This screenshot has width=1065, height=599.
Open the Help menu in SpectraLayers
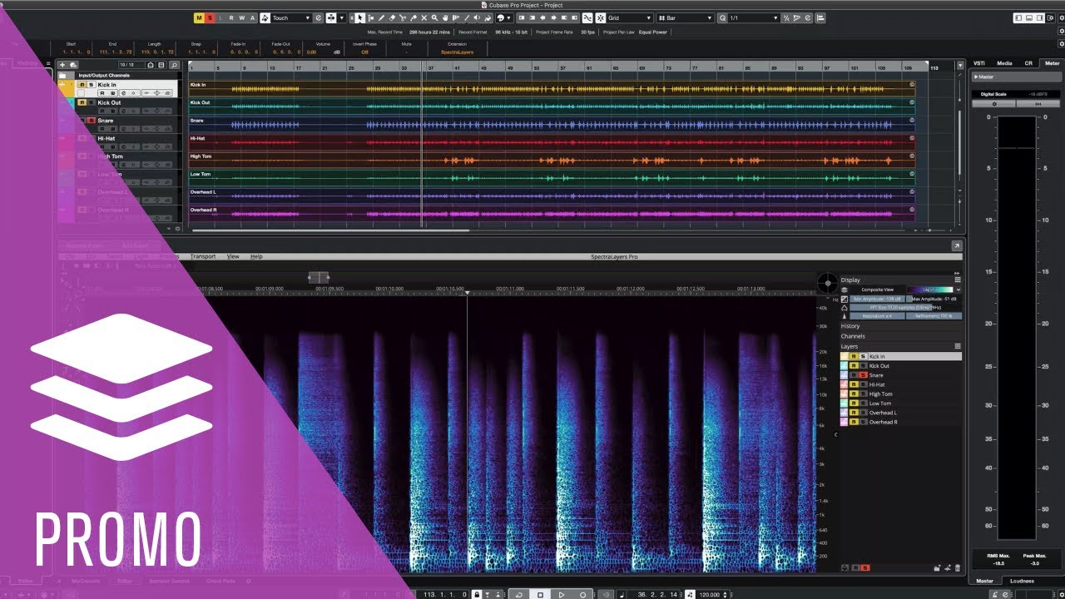pyautogui.click(x=256, y=256)
